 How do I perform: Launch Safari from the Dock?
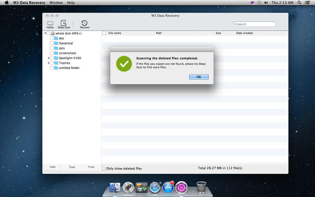(x=155, y=188)
